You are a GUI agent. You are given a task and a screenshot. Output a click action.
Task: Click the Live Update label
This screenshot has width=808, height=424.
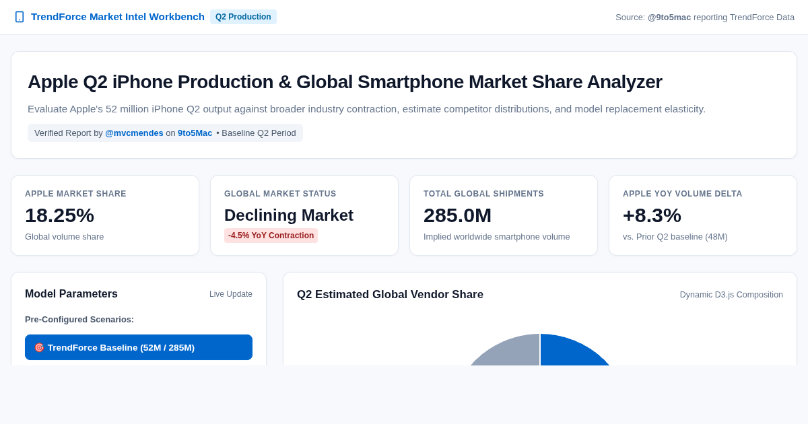[x=231, y=294]
